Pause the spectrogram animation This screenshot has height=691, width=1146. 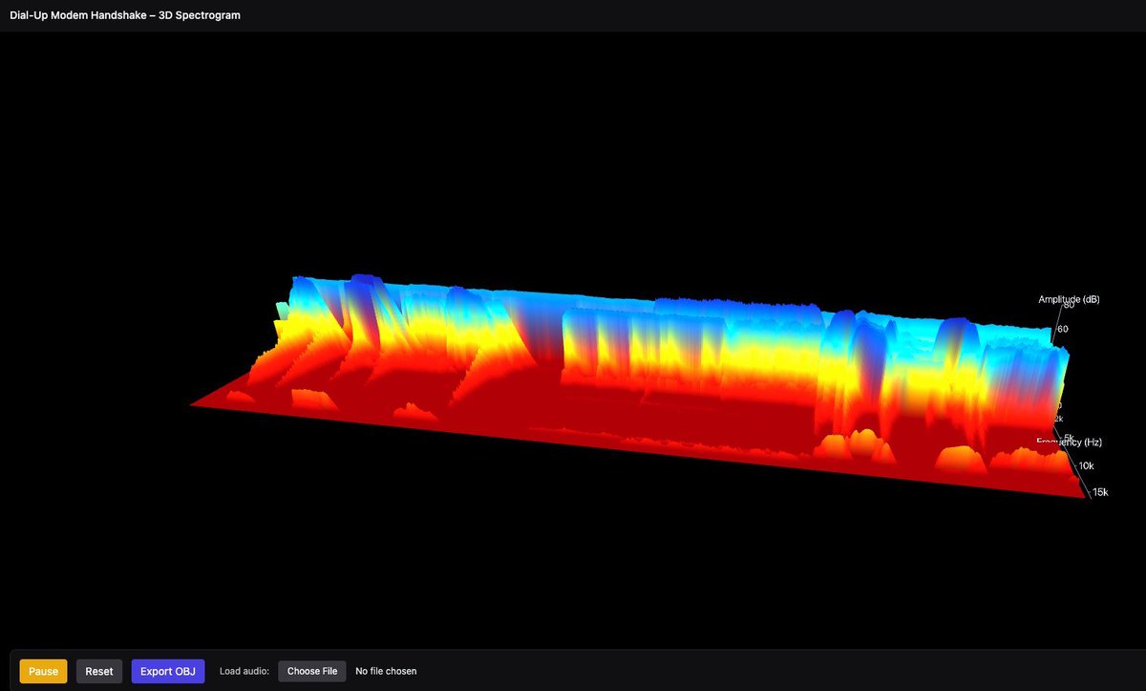(x=44, y=671)
